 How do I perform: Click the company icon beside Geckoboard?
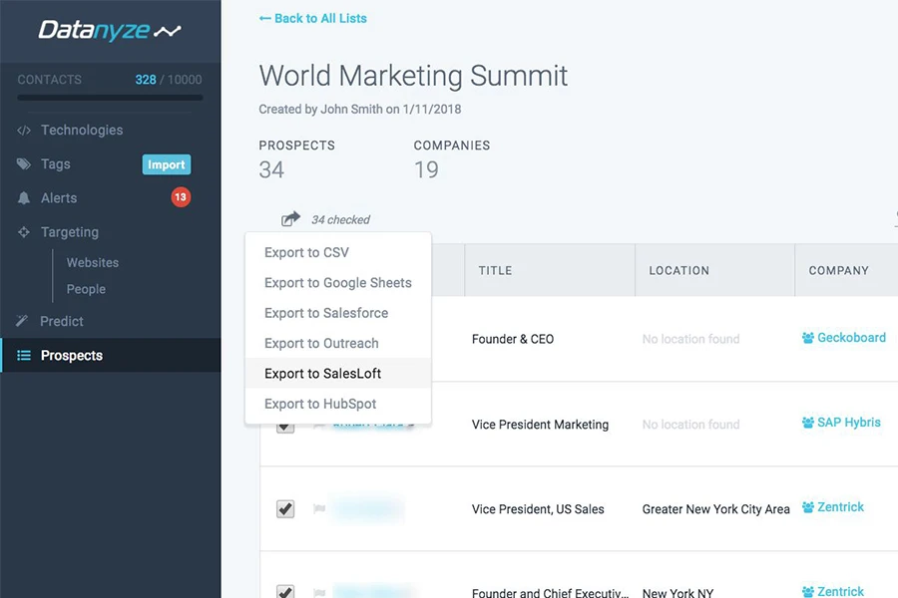[x=807, y=338]
